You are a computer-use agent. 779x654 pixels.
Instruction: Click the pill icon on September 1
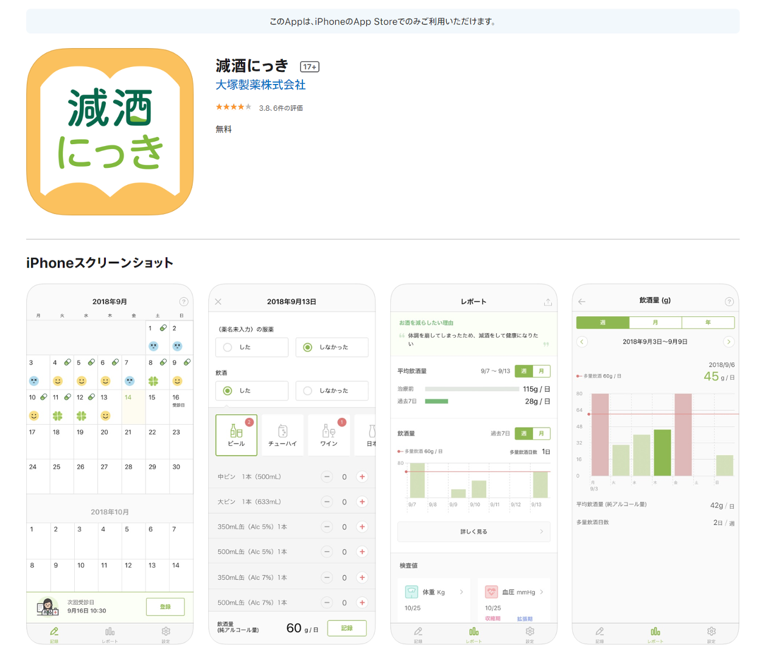(x=163, y=328)
